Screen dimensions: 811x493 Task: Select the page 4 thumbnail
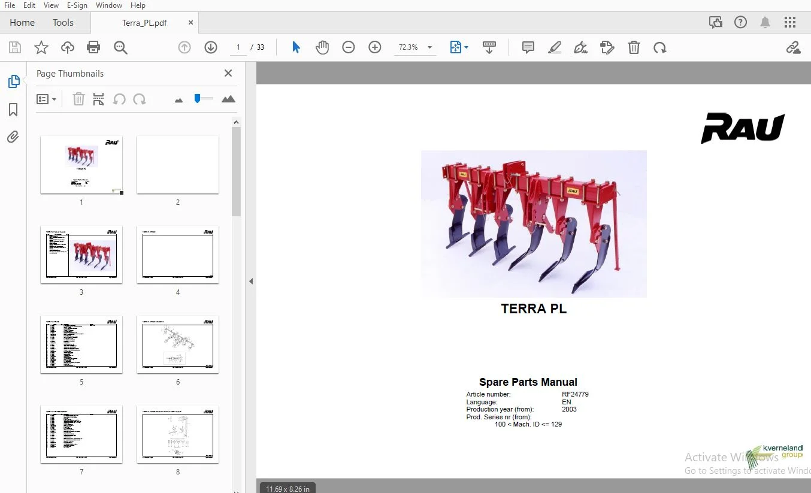[178, 255]
